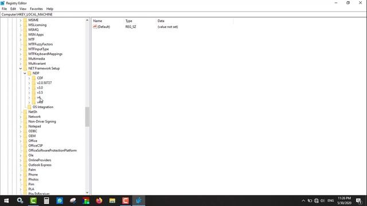Select the v4 key label
Viewport: 367px width, 206px height.
click(38, 97)
